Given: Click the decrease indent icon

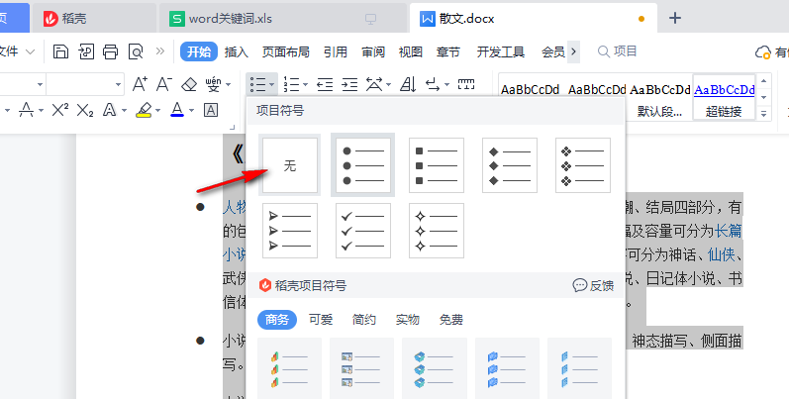Looking at the screenshot, I should coord(324,84).
